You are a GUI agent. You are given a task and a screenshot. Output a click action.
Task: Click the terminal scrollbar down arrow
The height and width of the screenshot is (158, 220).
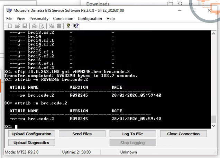[x=213, y=126]
